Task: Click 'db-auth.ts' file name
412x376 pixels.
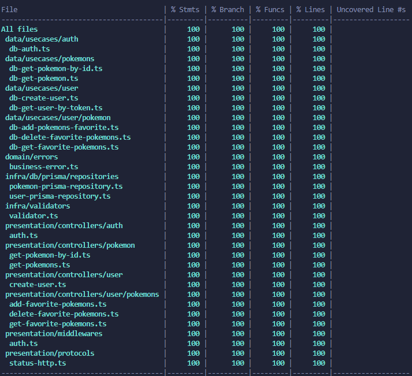Action: 29,49
